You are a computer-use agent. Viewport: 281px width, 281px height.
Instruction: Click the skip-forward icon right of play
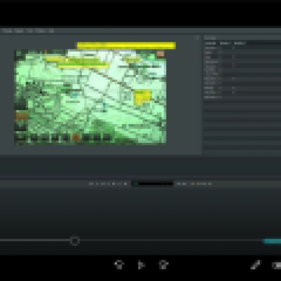pyautogui.click(x=164, y=265)
